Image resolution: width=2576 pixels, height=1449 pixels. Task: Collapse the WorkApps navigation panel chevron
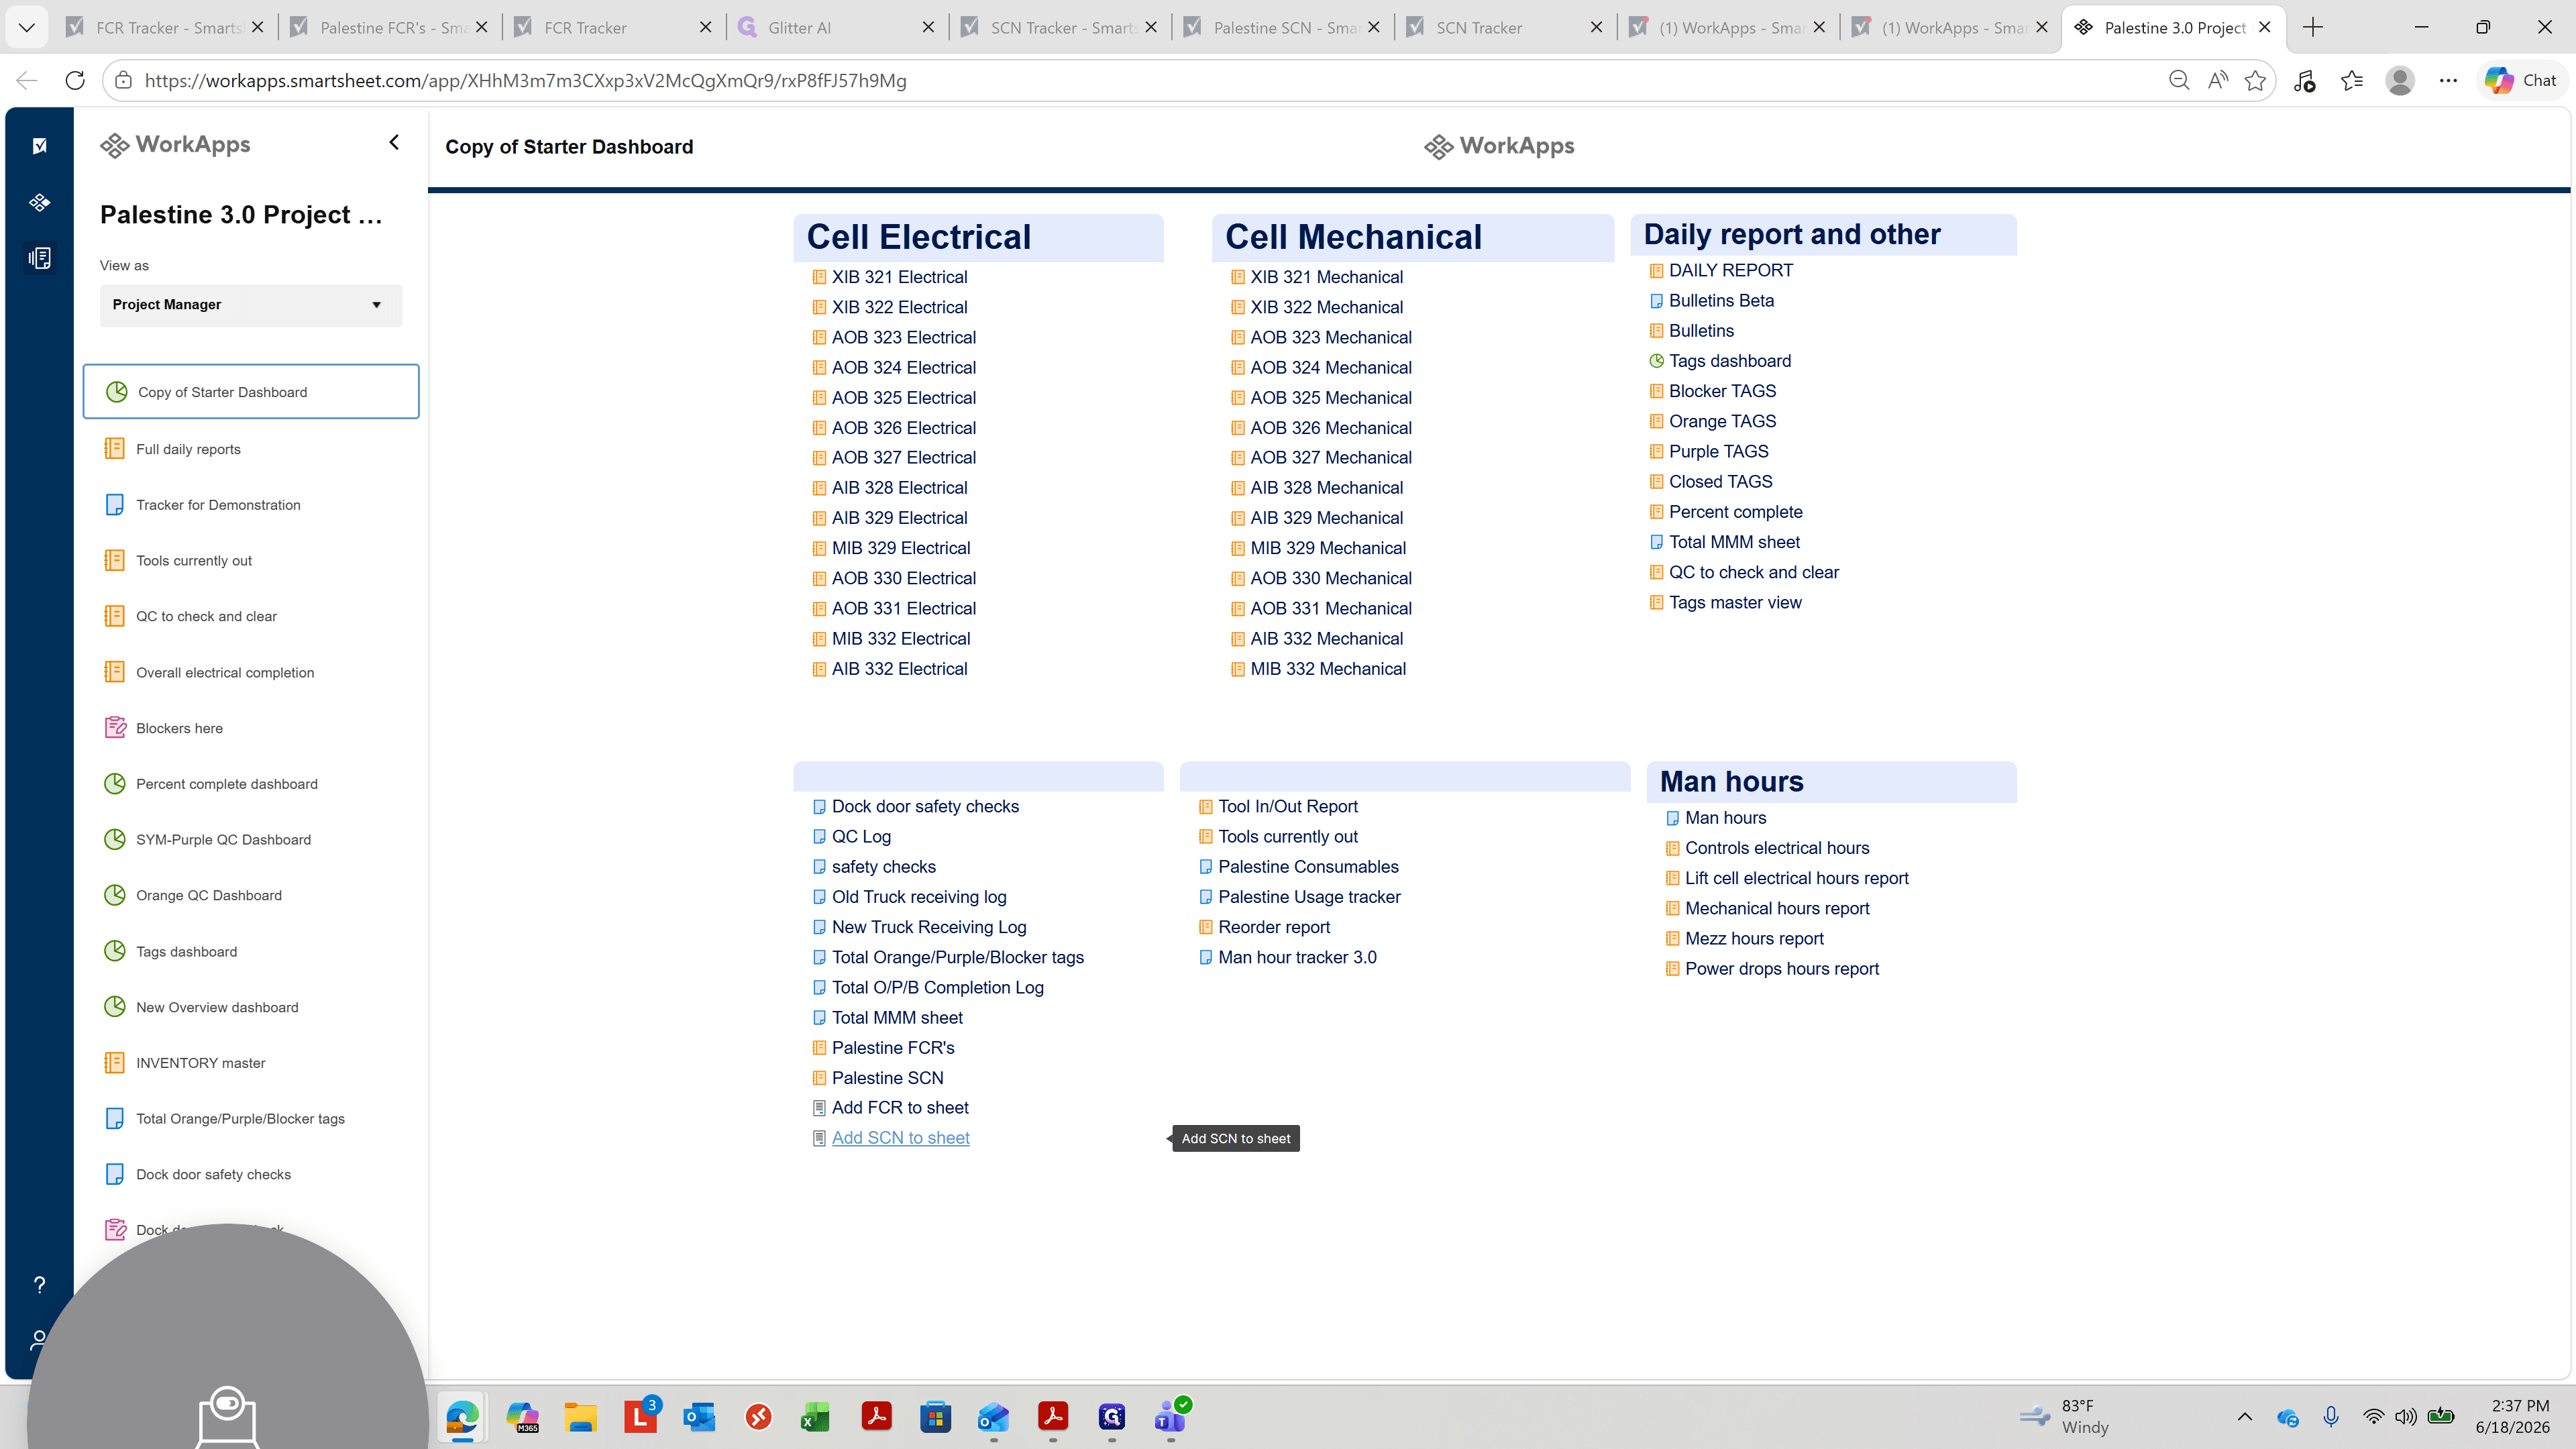[394, 143]
